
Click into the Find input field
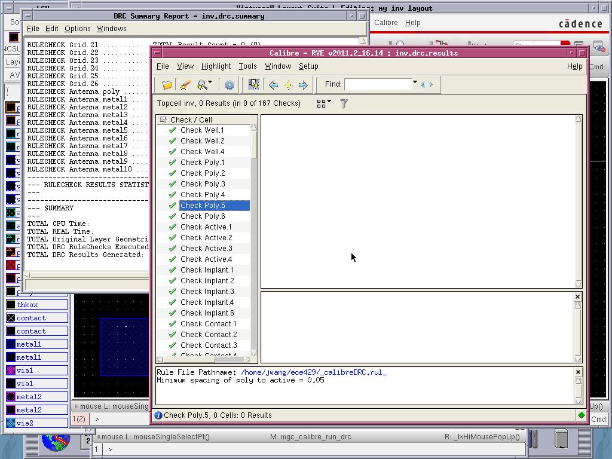tap(378, 84)
